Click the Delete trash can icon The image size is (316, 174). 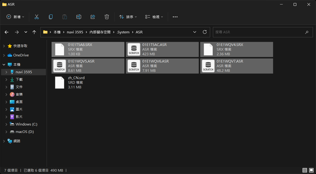tap(107, 17)
